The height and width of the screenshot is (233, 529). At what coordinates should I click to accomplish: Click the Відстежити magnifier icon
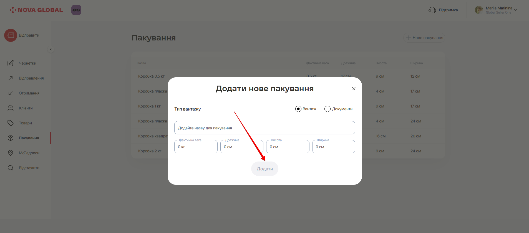(11, 168)
